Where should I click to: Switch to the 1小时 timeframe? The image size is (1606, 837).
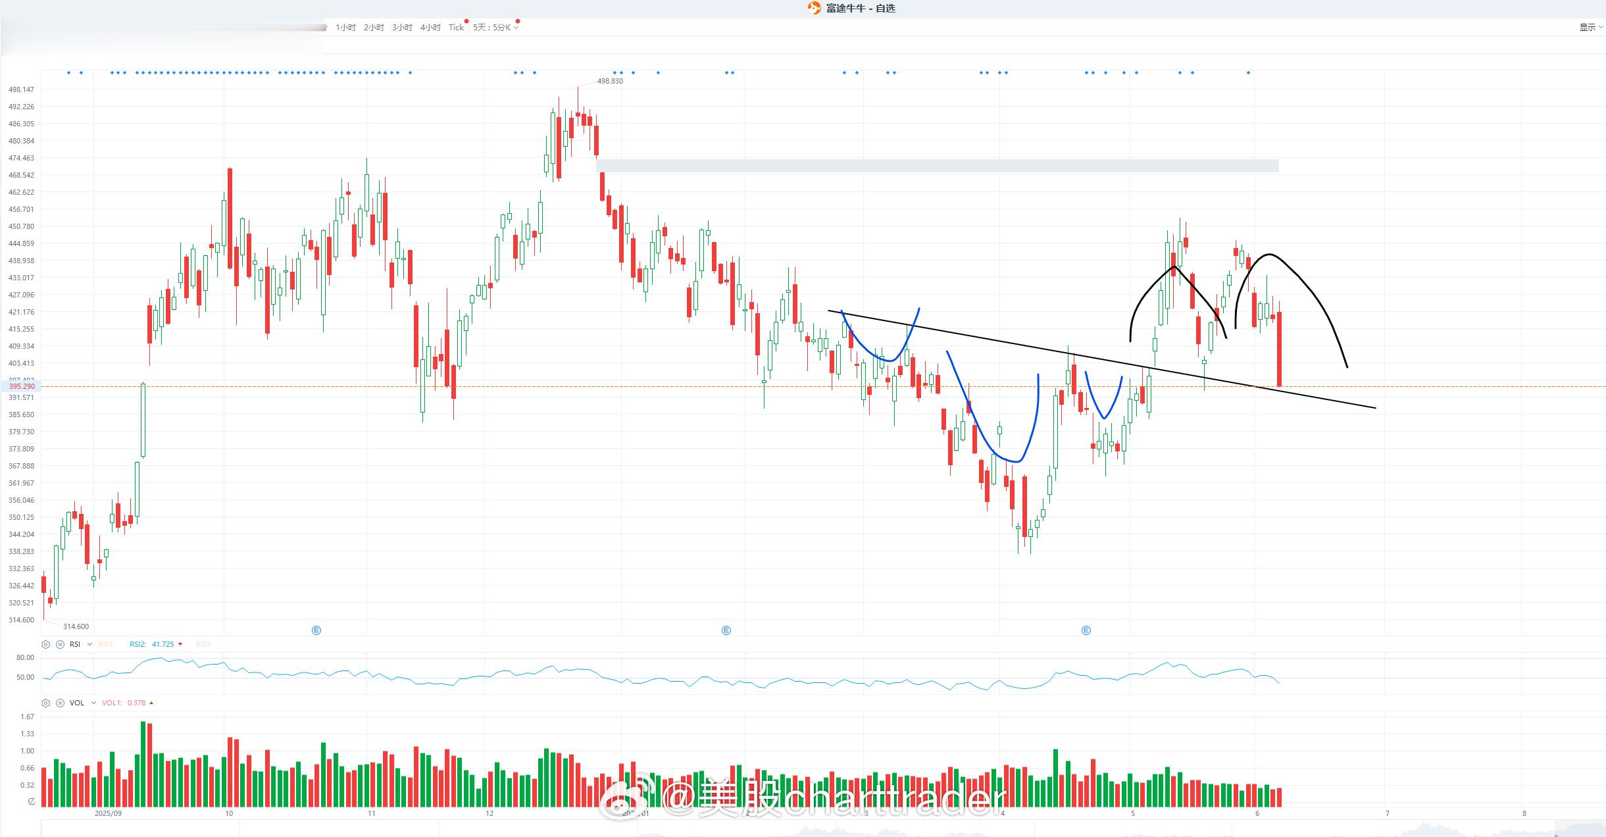coord(345,27)
